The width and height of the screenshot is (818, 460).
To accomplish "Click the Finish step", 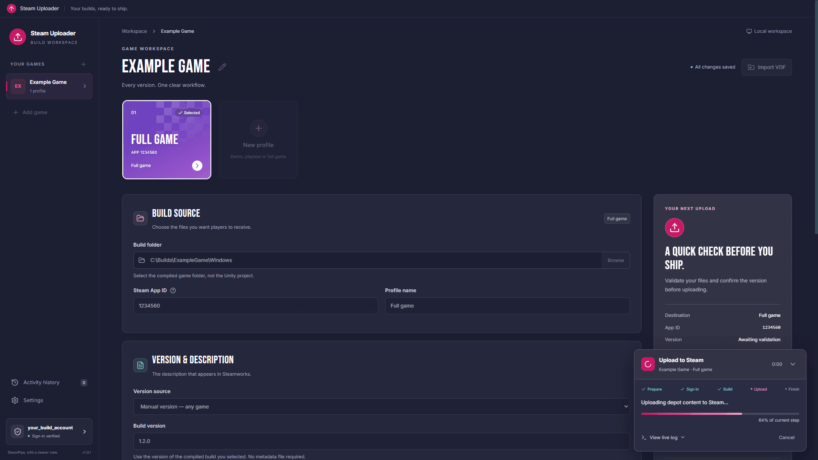I will [792, 389].
